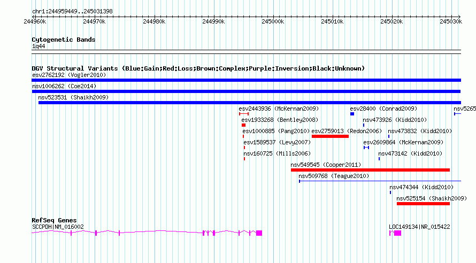476x263 pixels.
Task: Select the nsv523531 (Shaikh2009) gain bar
Action: [250, 103]
